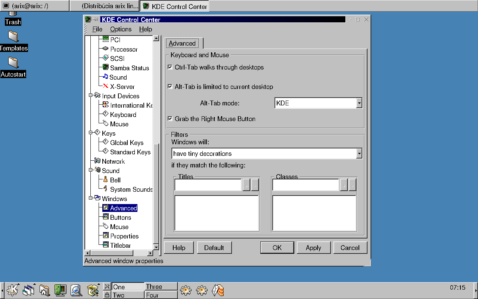The width and height of the screenshot is (478, 299).
Task: Click the tree vertical scrollbar up arrow
Action: tap(156, 38)
